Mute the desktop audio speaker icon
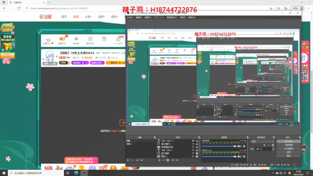The height and width of the screenshot is (176, 313). [x=239, y=146]
